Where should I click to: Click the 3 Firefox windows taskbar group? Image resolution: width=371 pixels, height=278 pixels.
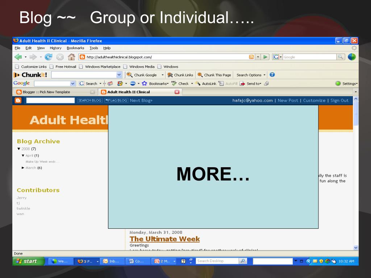click(87, 261)
